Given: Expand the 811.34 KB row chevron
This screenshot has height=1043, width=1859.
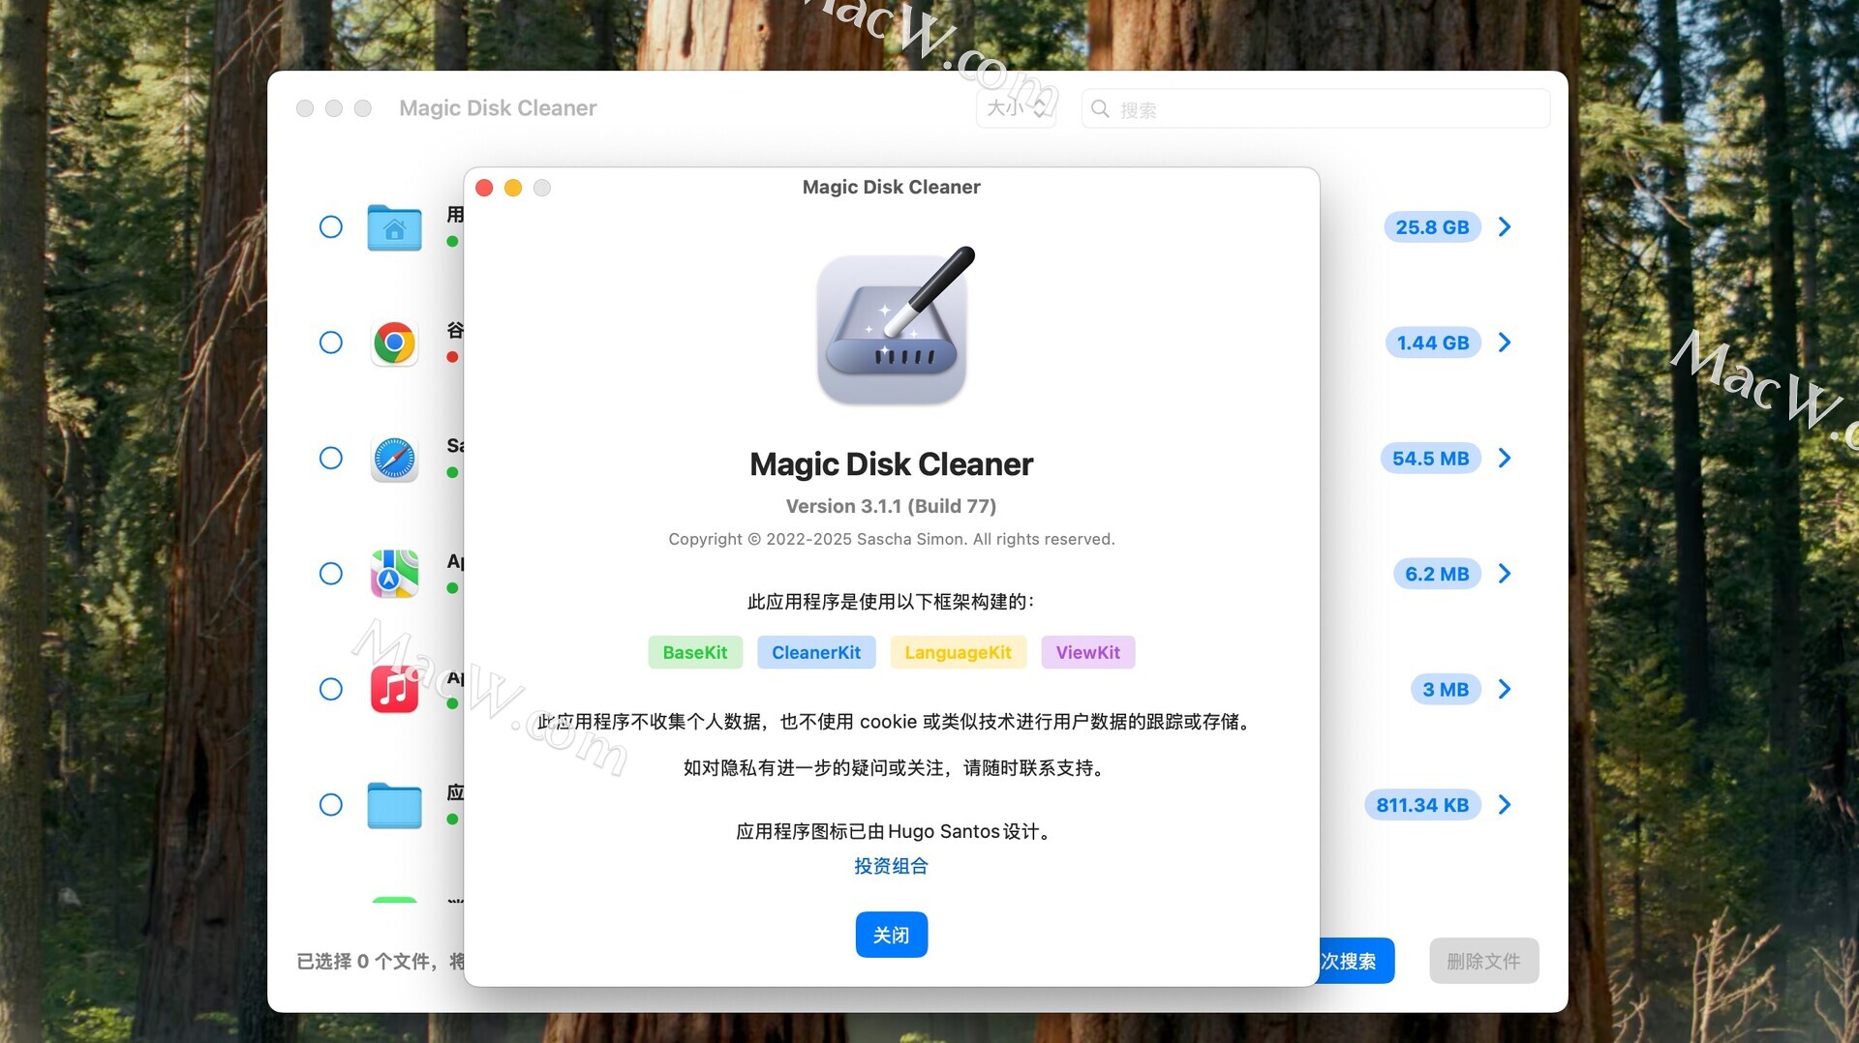Looking at the screenshot, I should (1505, 805).
